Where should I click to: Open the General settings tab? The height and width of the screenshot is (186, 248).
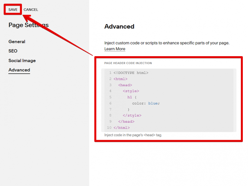click(17, 42)
